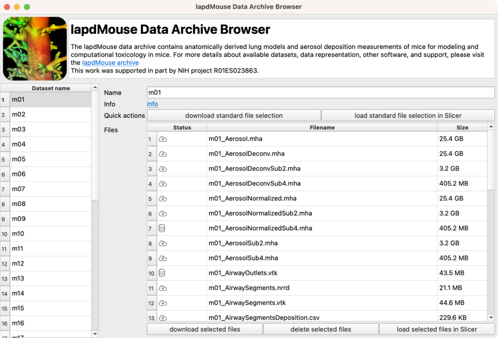Select dataset m02
The width and height of the screenshot is (498, 338).
[51, 114]
